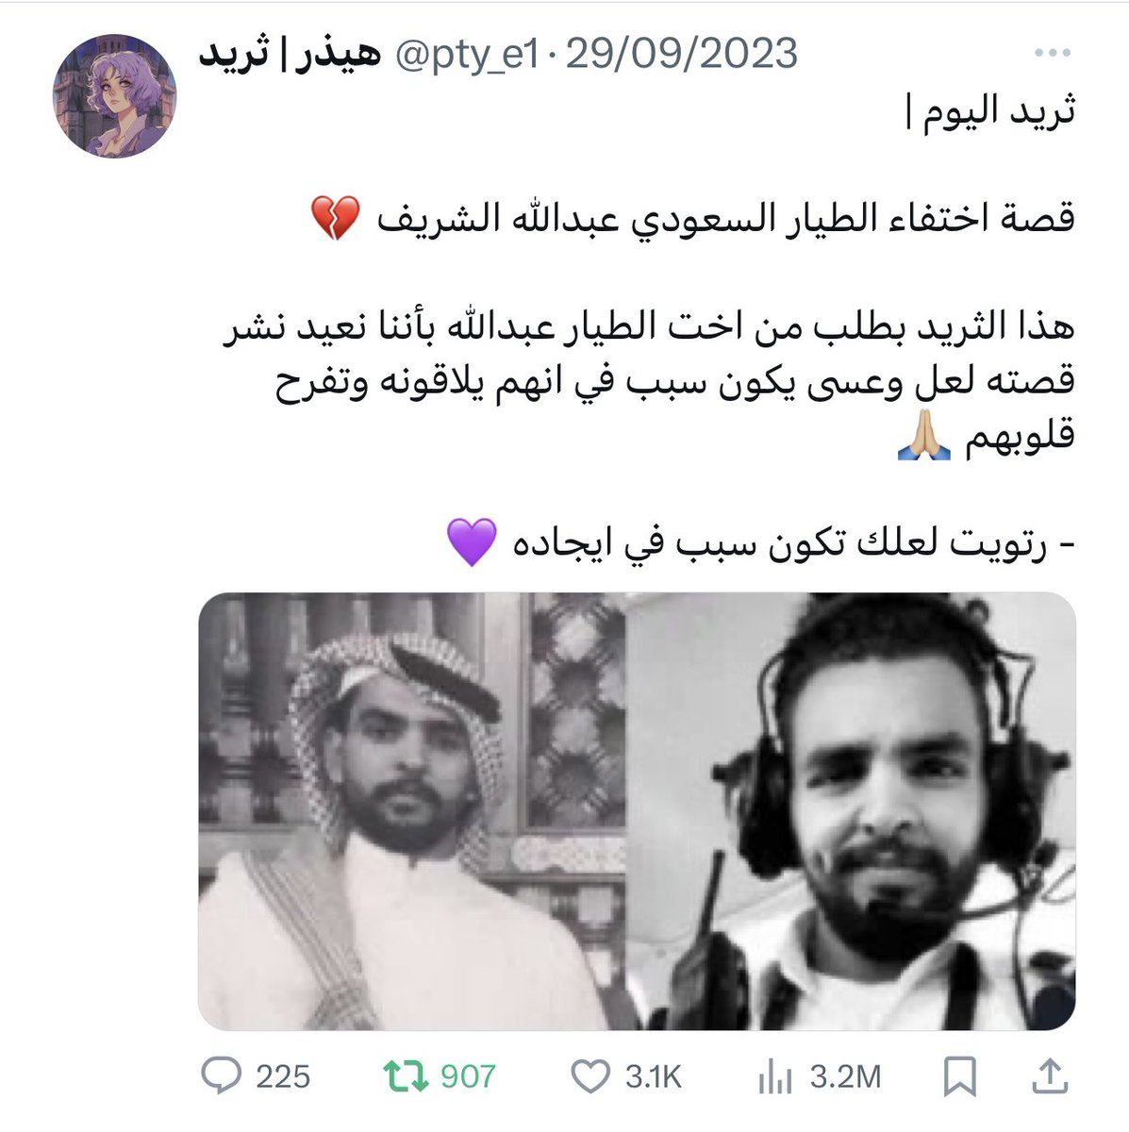Open the purple-haired anime profile avatar

(x=114, y=96)
